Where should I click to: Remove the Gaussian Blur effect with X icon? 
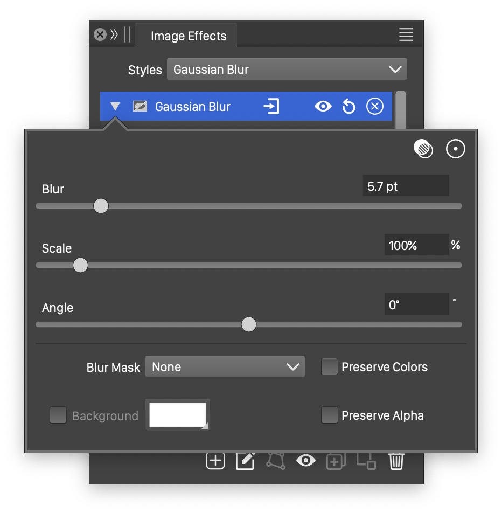[374, 107]
